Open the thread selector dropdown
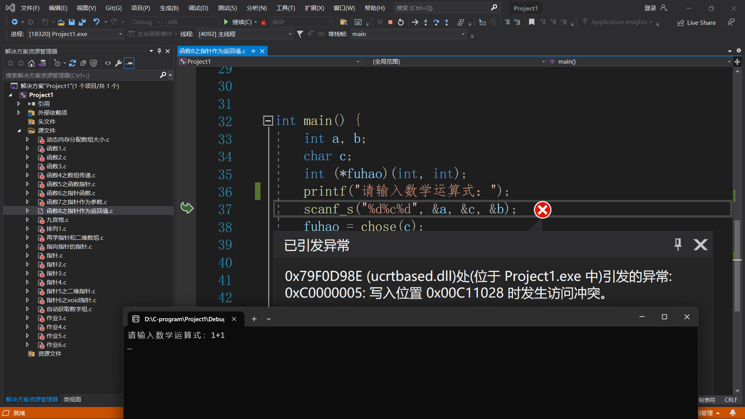 (245, 34)
